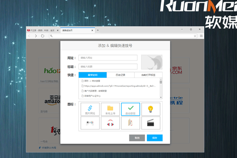Screen dimensions: 237x158
Task: Pick the open book icon
Action: tap(131, 123)
